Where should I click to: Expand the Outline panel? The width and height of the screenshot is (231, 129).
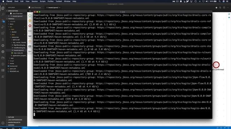pos(16,117)
